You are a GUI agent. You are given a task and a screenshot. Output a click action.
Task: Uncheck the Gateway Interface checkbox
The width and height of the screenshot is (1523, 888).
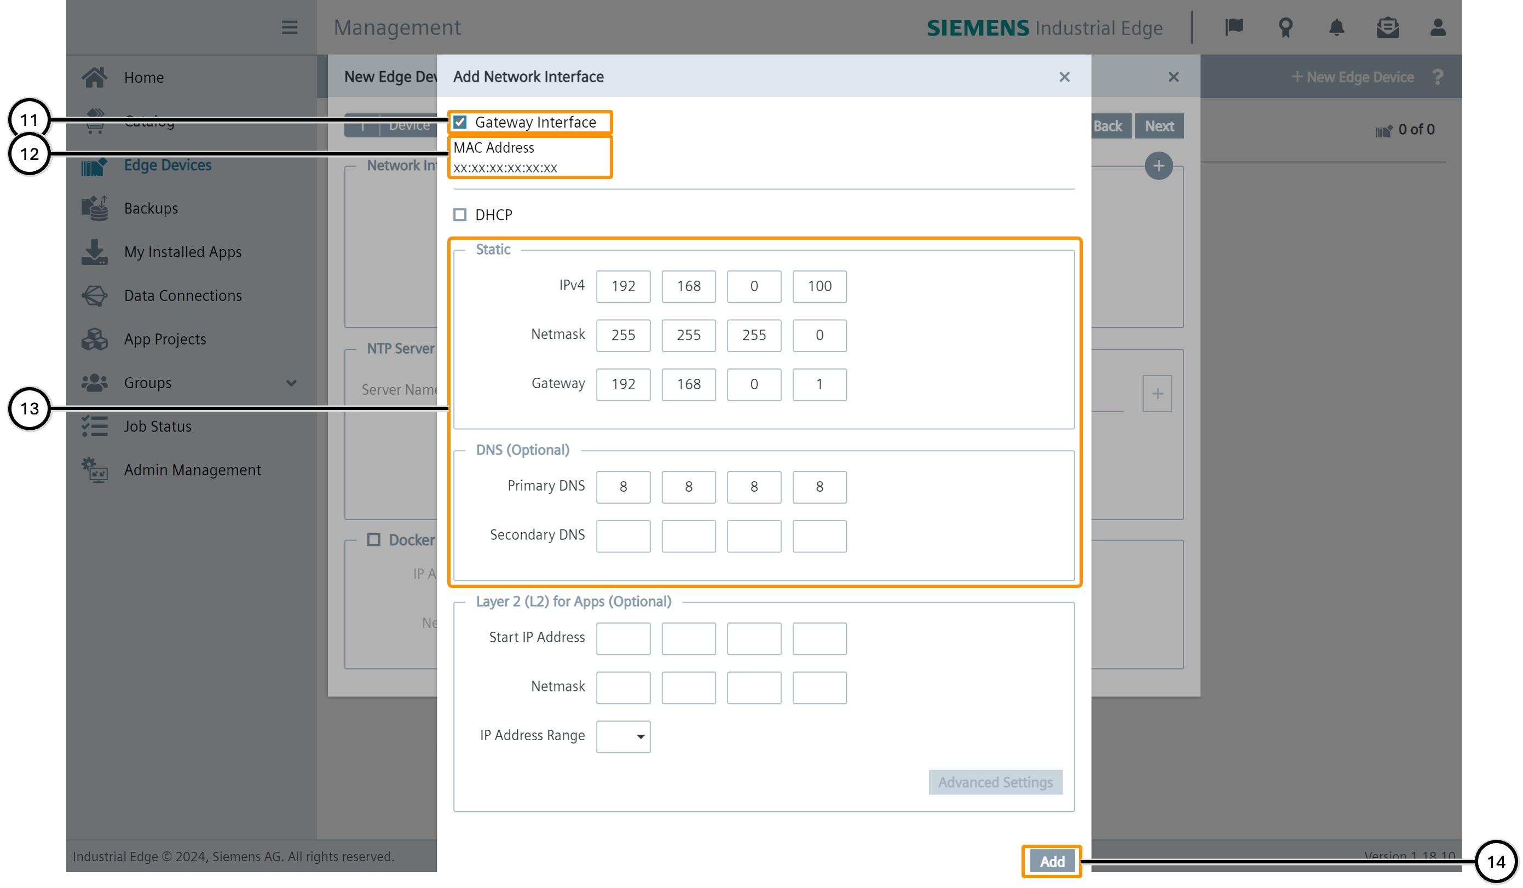pos(460,122)
